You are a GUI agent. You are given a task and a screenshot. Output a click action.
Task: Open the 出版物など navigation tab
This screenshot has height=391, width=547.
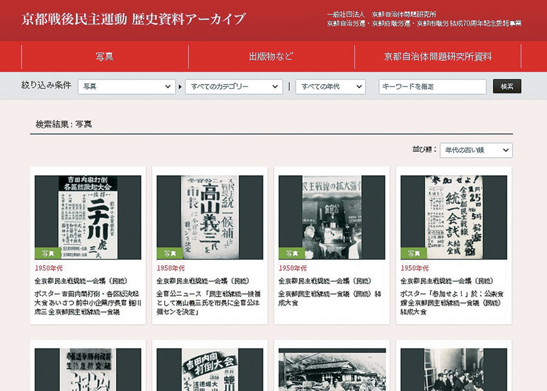(x=271, y=57)
